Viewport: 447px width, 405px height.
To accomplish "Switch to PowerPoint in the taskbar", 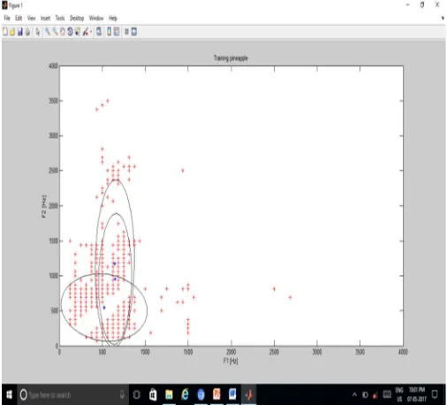I will pyautogui.click(x=216, y=394).
